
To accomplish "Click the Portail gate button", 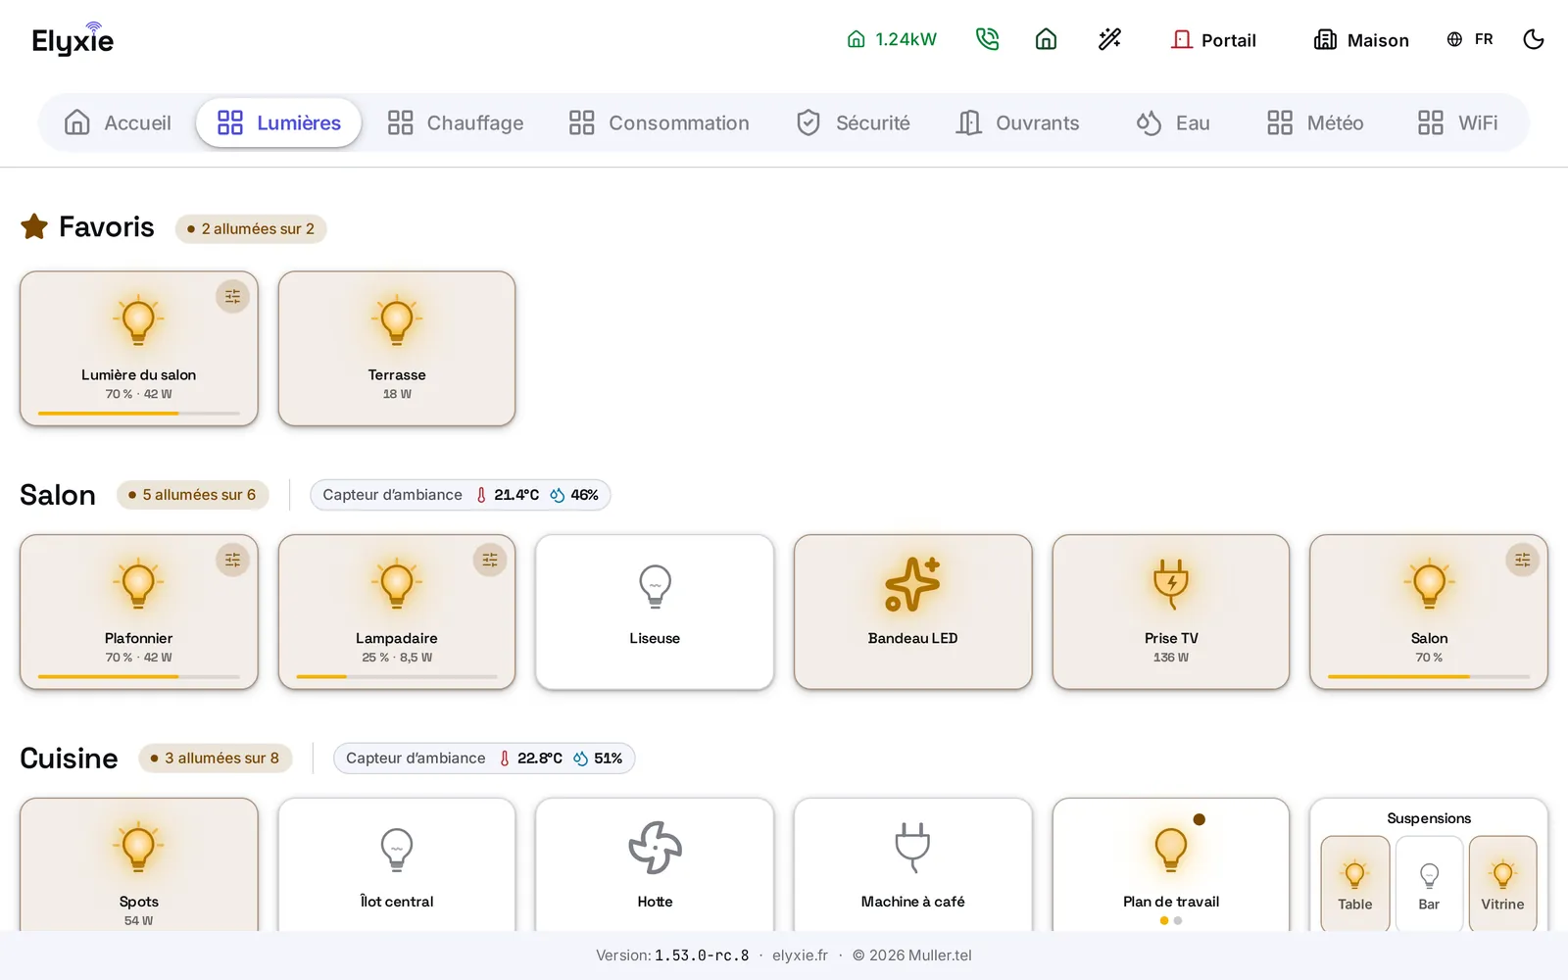I will pos(1213,39).
